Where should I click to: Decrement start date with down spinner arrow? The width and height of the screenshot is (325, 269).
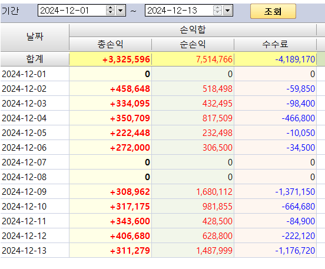tap(110, 12)
